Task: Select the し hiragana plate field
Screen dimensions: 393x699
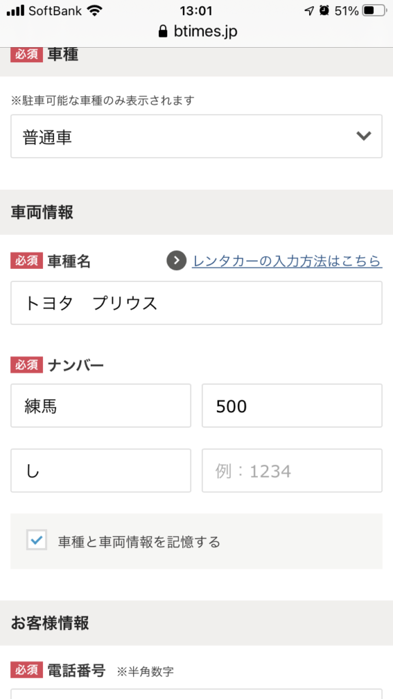Action: tap(101, 470)
